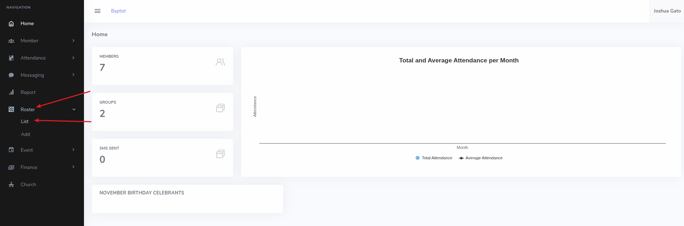Viewport: 684px width, 226px height.
Task: Click the Roster checkerboard icon
Action: 11,109
